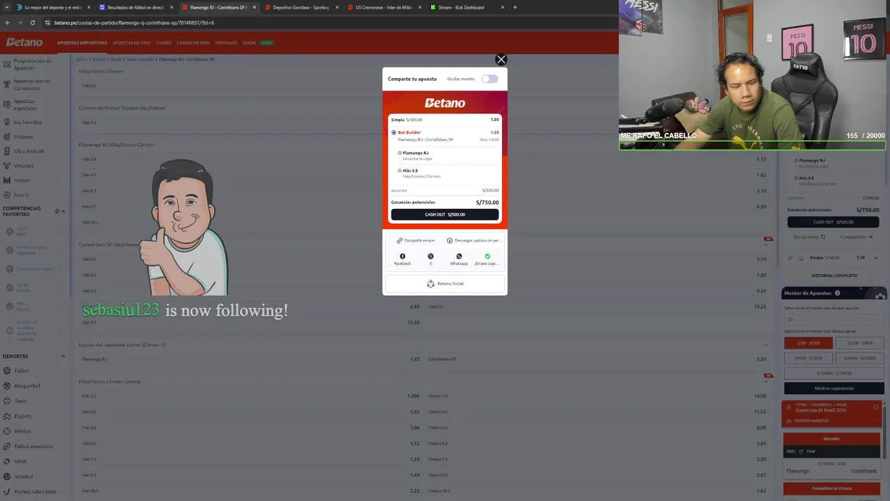This screenshot has height=501, width=890.
Task: Click Compartir enlace link icon
Action: tap(400, 241)
